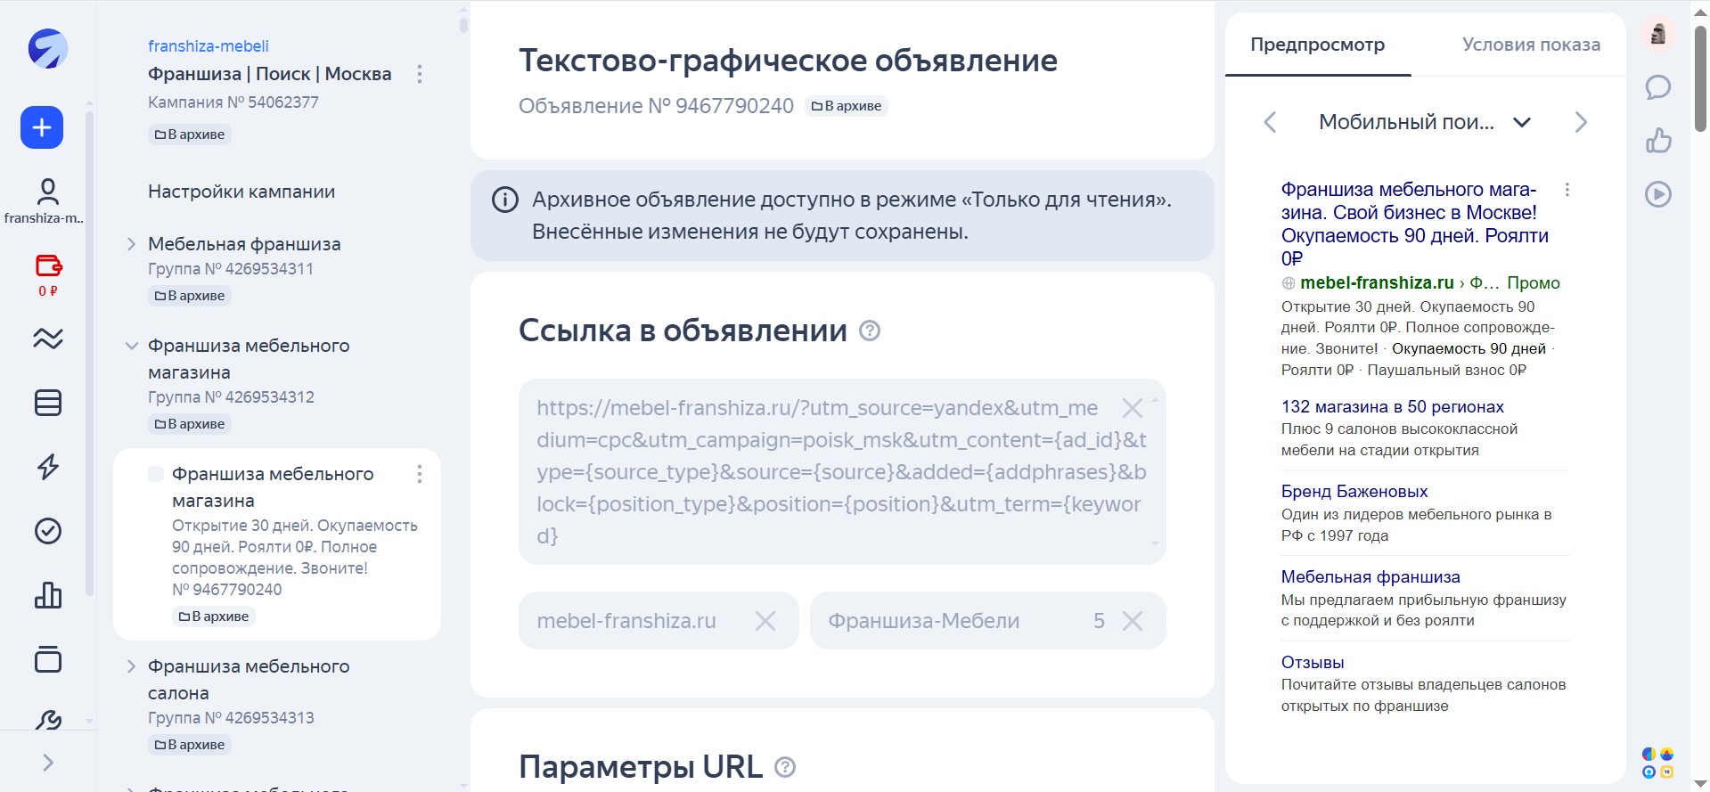This screenshot has width=1710, height=792.
Task: Click preview domain mebel-franshiza.ru
Action: pos(1377,282)
